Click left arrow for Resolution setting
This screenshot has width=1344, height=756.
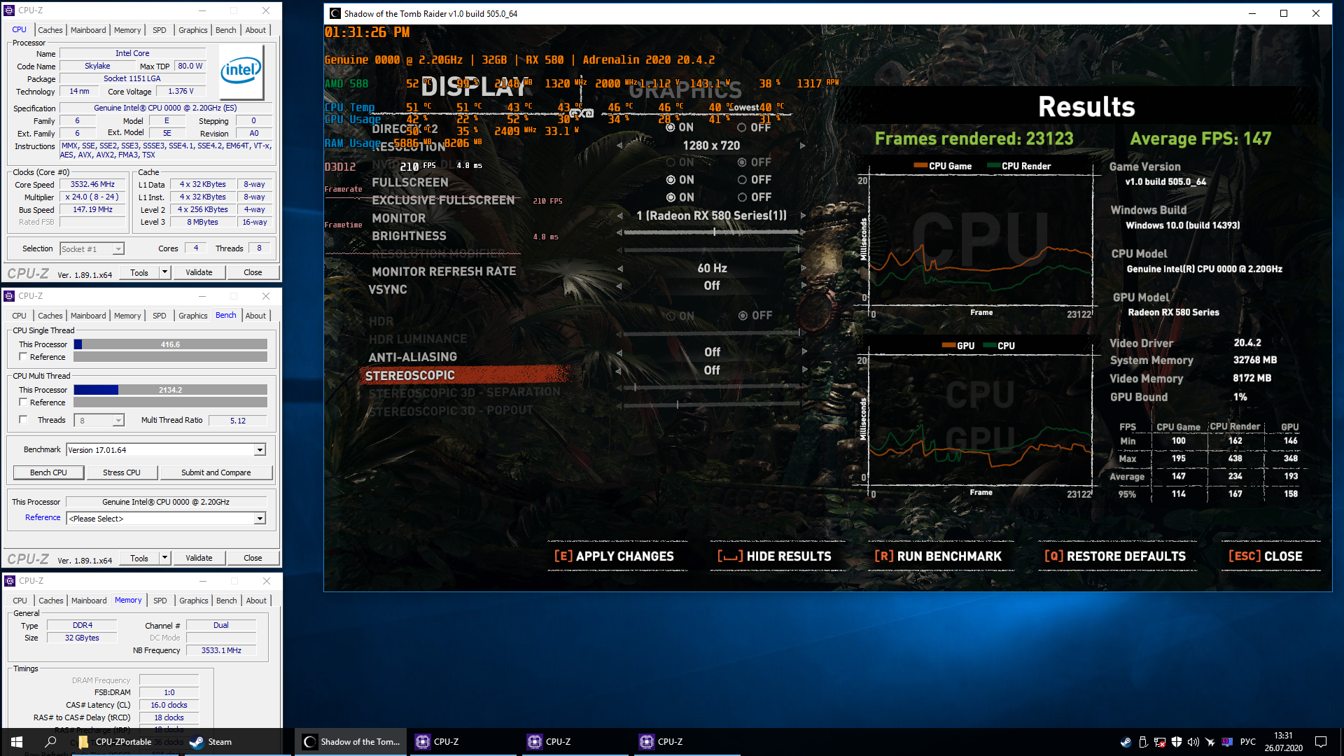(x=619, y=146)
